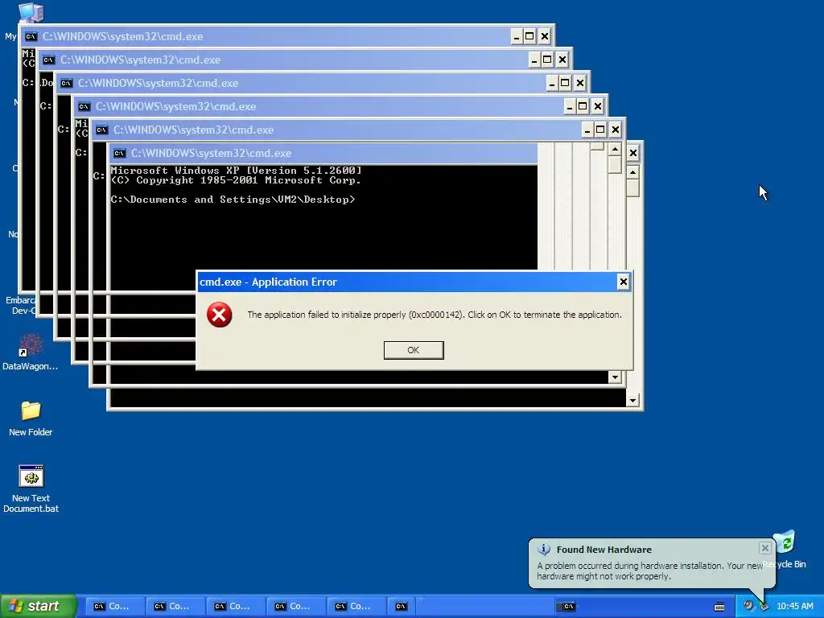Close the rearmost cmd.exe window
This screenshot has width=824, height=618.
tap(545, 36)
